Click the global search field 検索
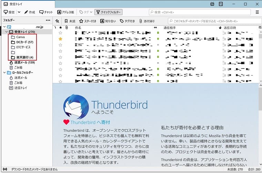Viewport: 262px width, 173px height. pyautogui.click(x=200, y=12)
